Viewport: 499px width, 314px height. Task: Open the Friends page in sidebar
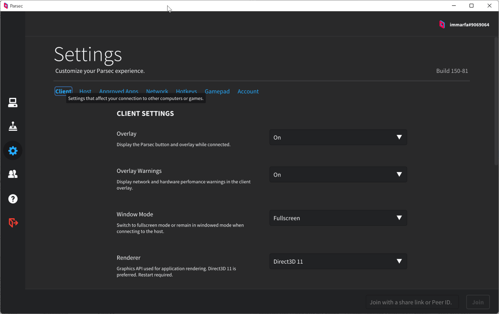pyautogui.click(x=13, y=174)
